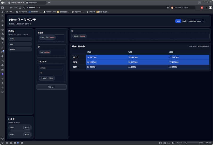Image resolution: width=213 pixels, height=145 pixels.
Task: Open the downloads panel in sidebar
Action: tap(2, 25)
